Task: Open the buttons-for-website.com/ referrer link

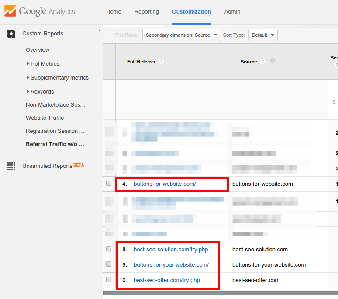Action: pos(165,184)
